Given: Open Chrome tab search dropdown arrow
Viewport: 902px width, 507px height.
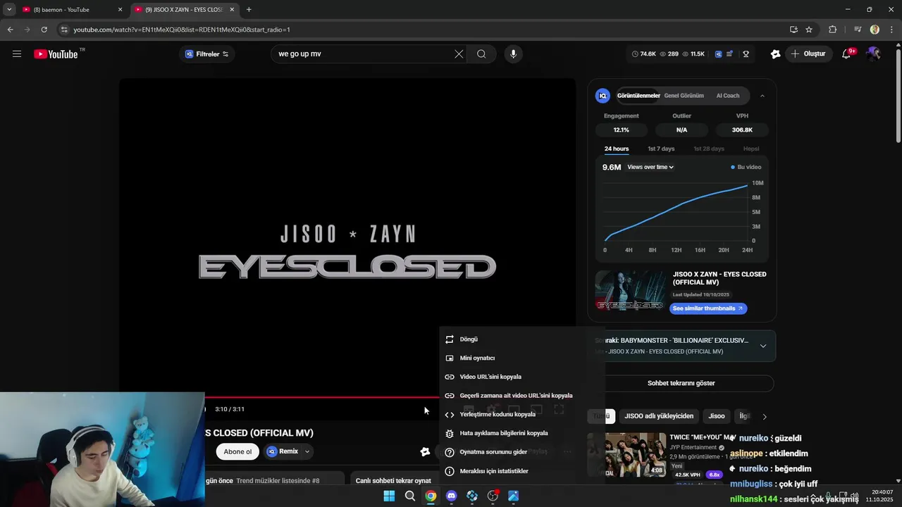Looking at the screenshot, I should point(8,9).
